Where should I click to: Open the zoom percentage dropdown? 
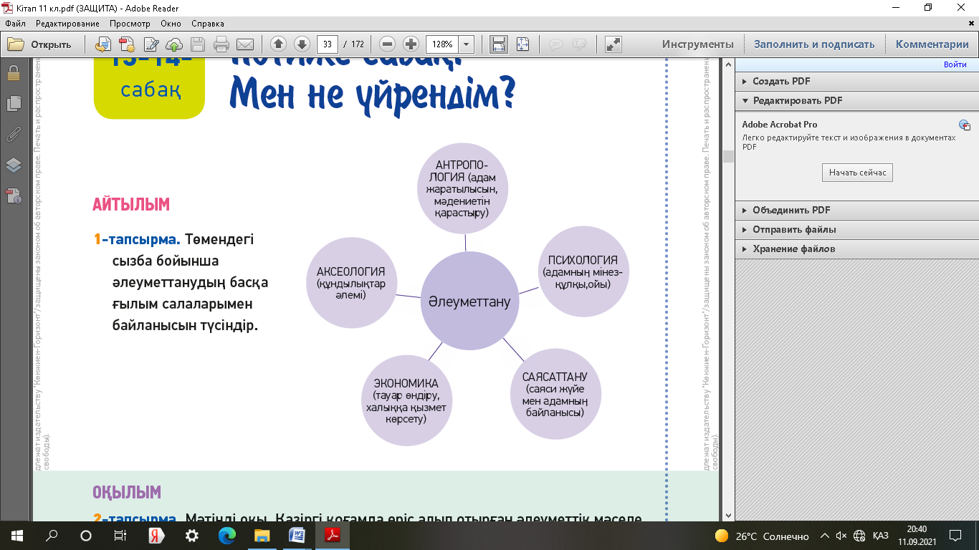point(467,44)
